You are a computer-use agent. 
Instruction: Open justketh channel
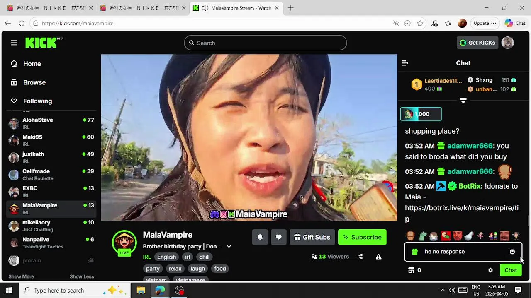click(x=51, y=157)
